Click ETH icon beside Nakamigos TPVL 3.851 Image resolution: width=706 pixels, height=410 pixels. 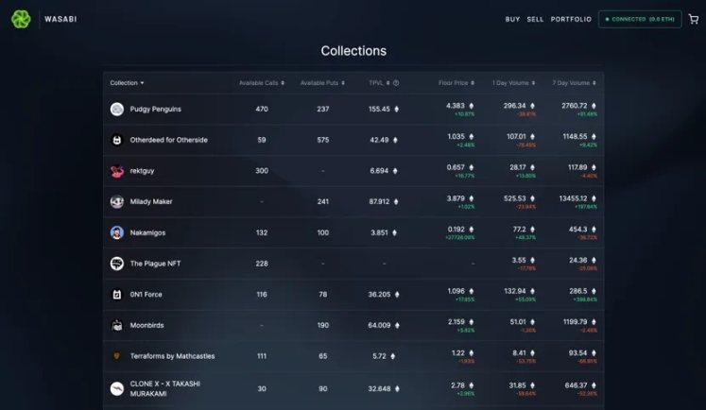tap(394, 232)
